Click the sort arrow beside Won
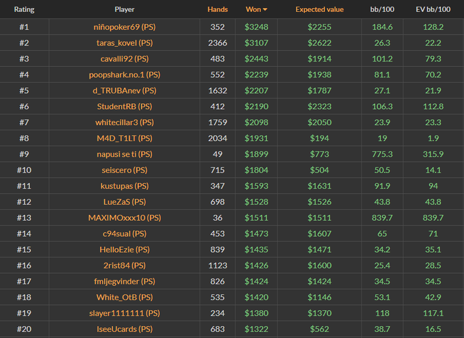 [x=265, y=10]
